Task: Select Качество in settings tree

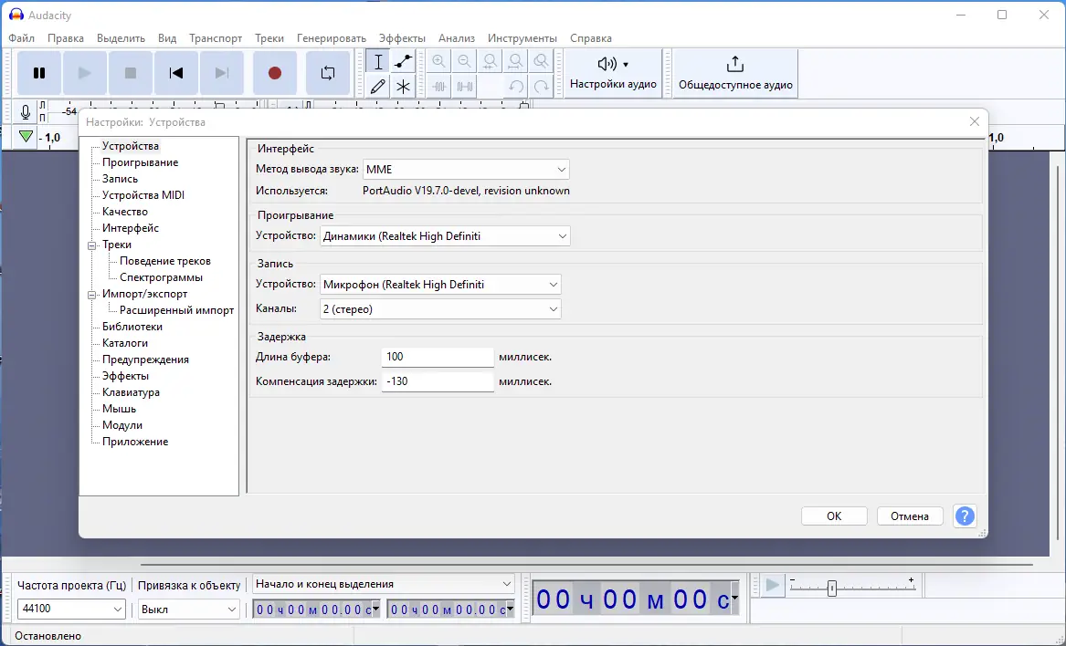Action: click(124, 212)
